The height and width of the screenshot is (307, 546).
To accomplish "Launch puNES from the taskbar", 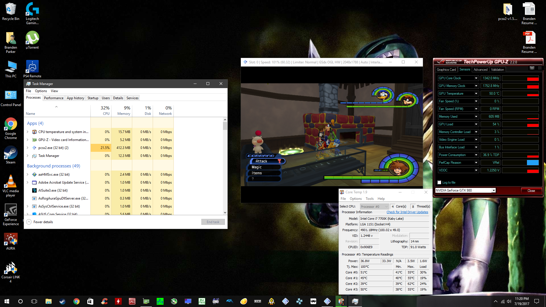I will pos(202,301).
